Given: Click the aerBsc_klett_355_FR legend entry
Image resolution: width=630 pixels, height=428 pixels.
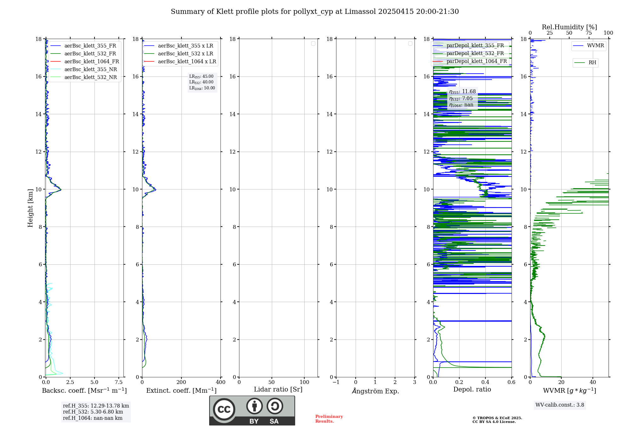Looking at the screenshot, I should tap(90, 46).
